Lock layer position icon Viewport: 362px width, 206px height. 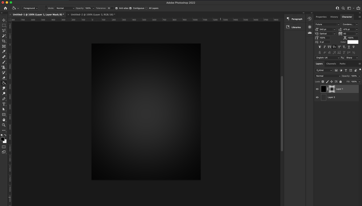[332, 82]
